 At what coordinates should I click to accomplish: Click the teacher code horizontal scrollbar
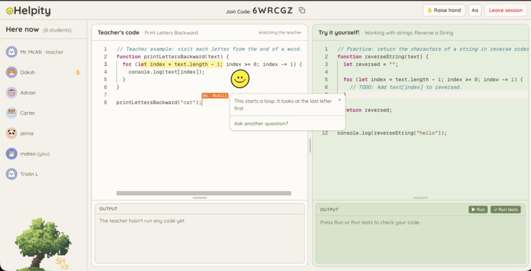[204, 193]
